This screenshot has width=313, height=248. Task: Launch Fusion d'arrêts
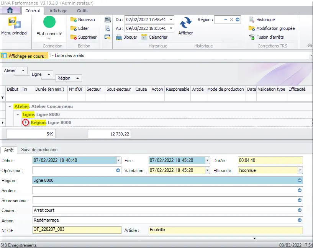(266, 37)
